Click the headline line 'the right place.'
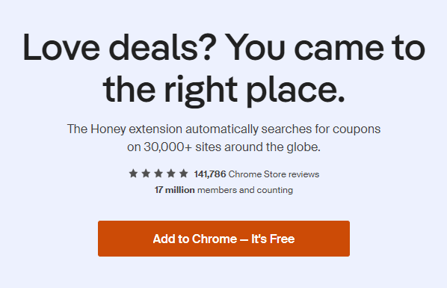Viewport: 447px width, 288px height. (223, 89)
